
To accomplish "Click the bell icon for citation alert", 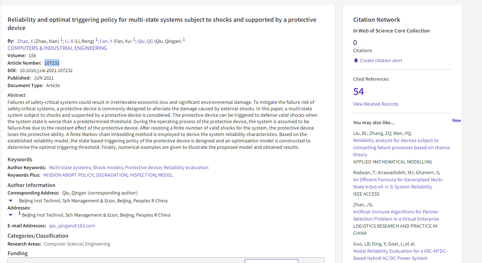I will click(x=356, y=61).
